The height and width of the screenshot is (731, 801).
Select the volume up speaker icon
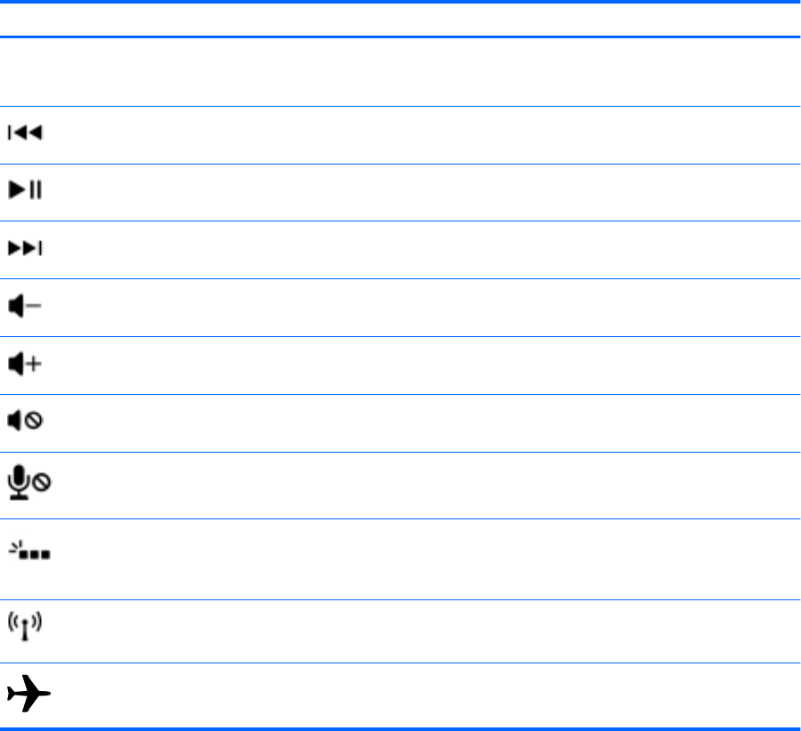click(x=25, y=365)
